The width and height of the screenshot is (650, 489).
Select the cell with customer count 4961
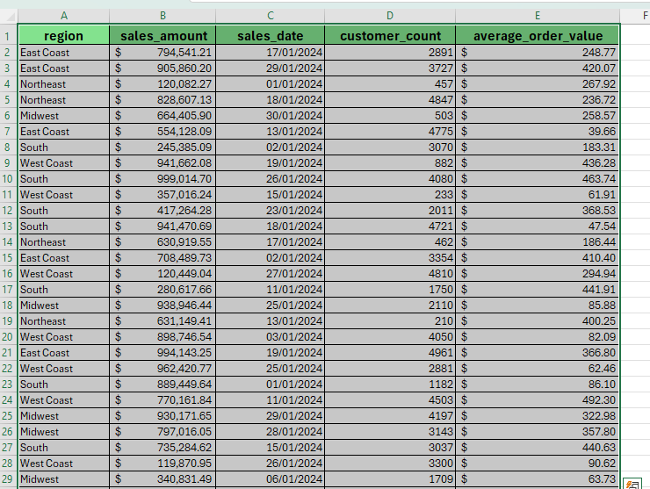390,353
